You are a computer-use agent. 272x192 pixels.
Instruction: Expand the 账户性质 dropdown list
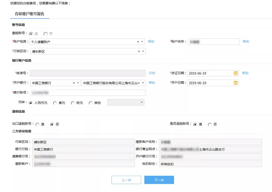tap(142, 41)
